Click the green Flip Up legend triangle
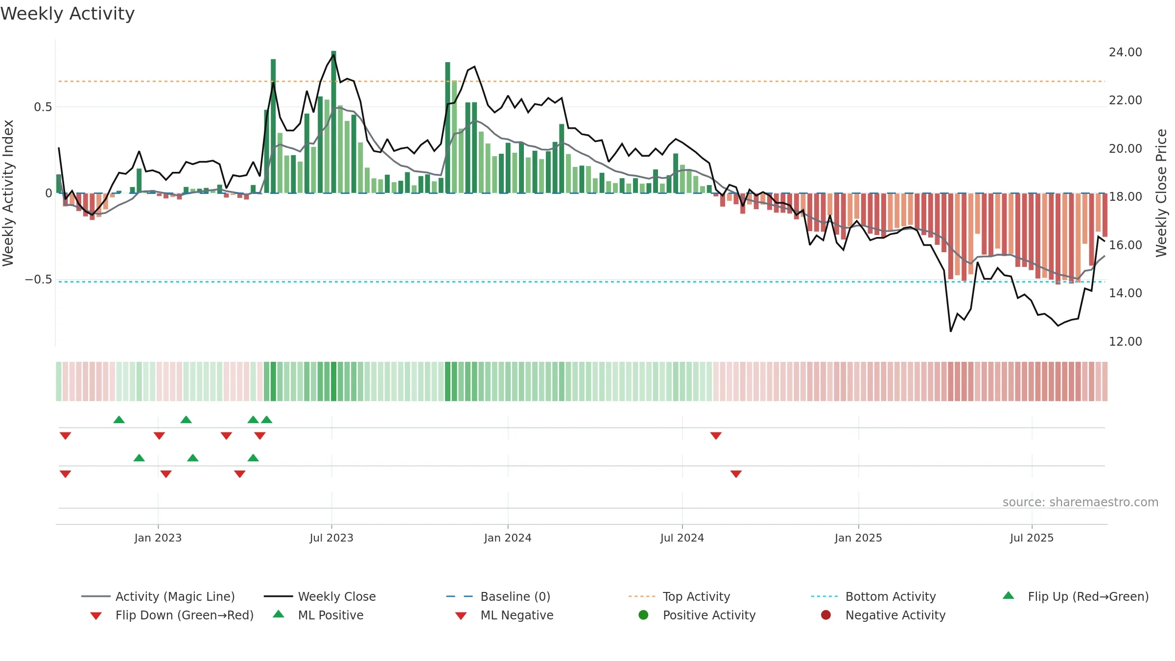This screenshot has width=1175, height=661. (x=1009, y=595)
